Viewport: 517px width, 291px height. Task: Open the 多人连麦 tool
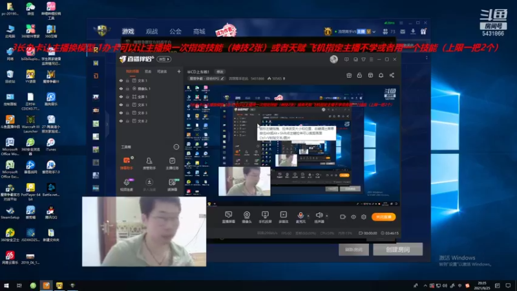[x=149, y=185]
